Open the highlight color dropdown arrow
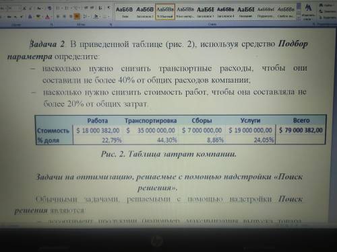The width and height of the screenshot is (337, 252). [x=42, y=17]
